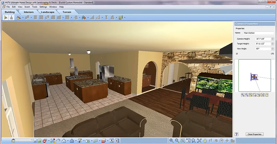
Task: Click the View Angle spinner arrows
Action: coord(272,48)
